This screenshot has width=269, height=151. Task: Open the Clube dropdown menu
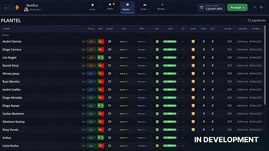[x=145, y=7]
